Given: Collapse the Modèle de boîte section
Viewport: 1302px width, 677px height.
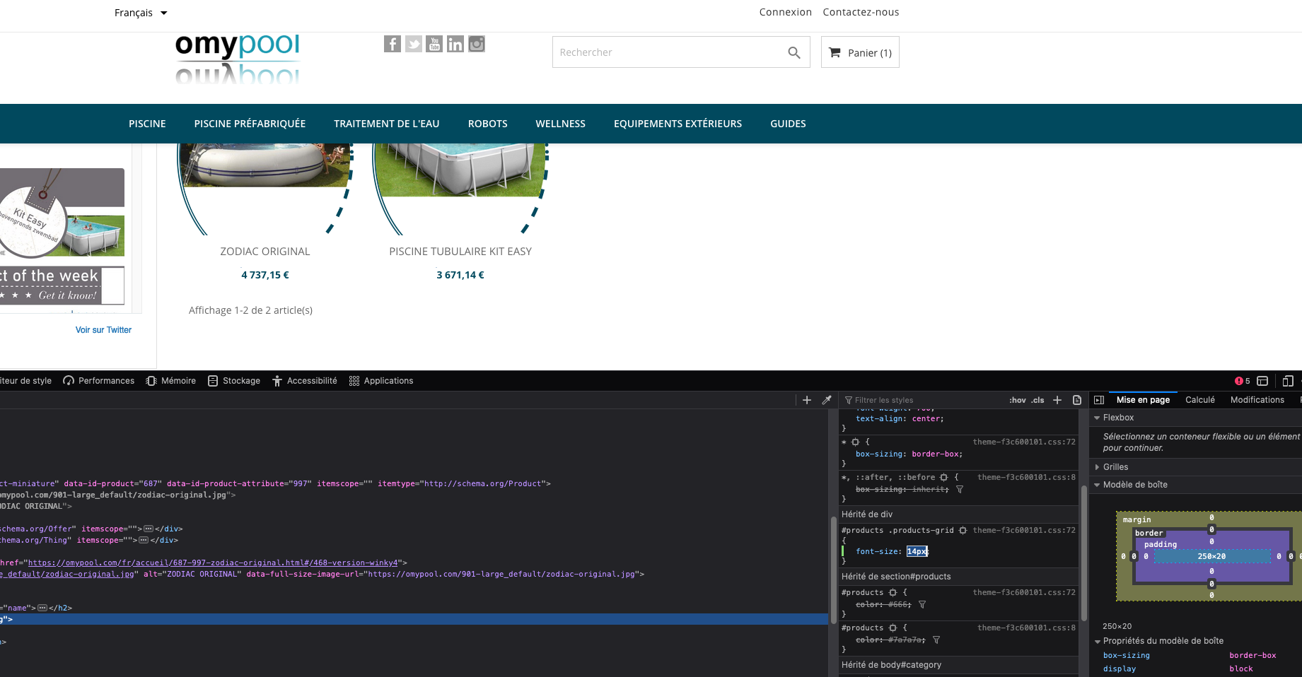Looking at the screenshot, I should point(1097,485).
